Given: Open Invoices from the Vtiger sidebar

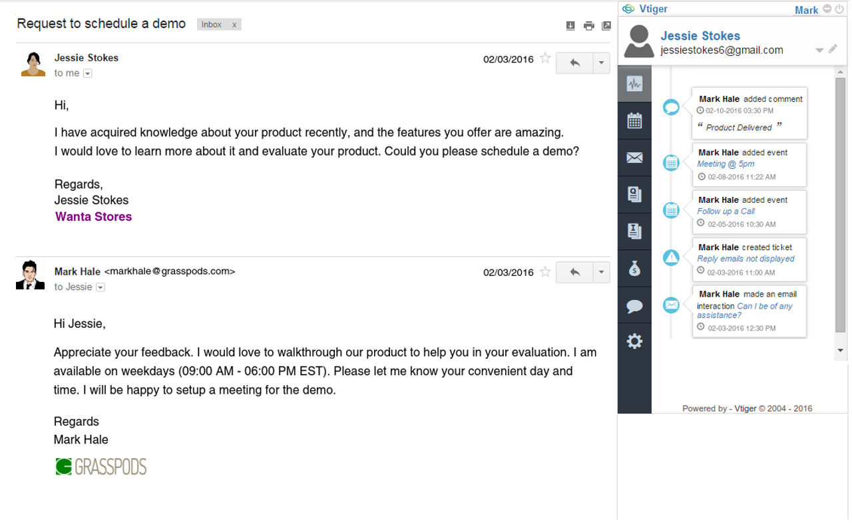Looking at the screenshot, I should click(634, 230).
